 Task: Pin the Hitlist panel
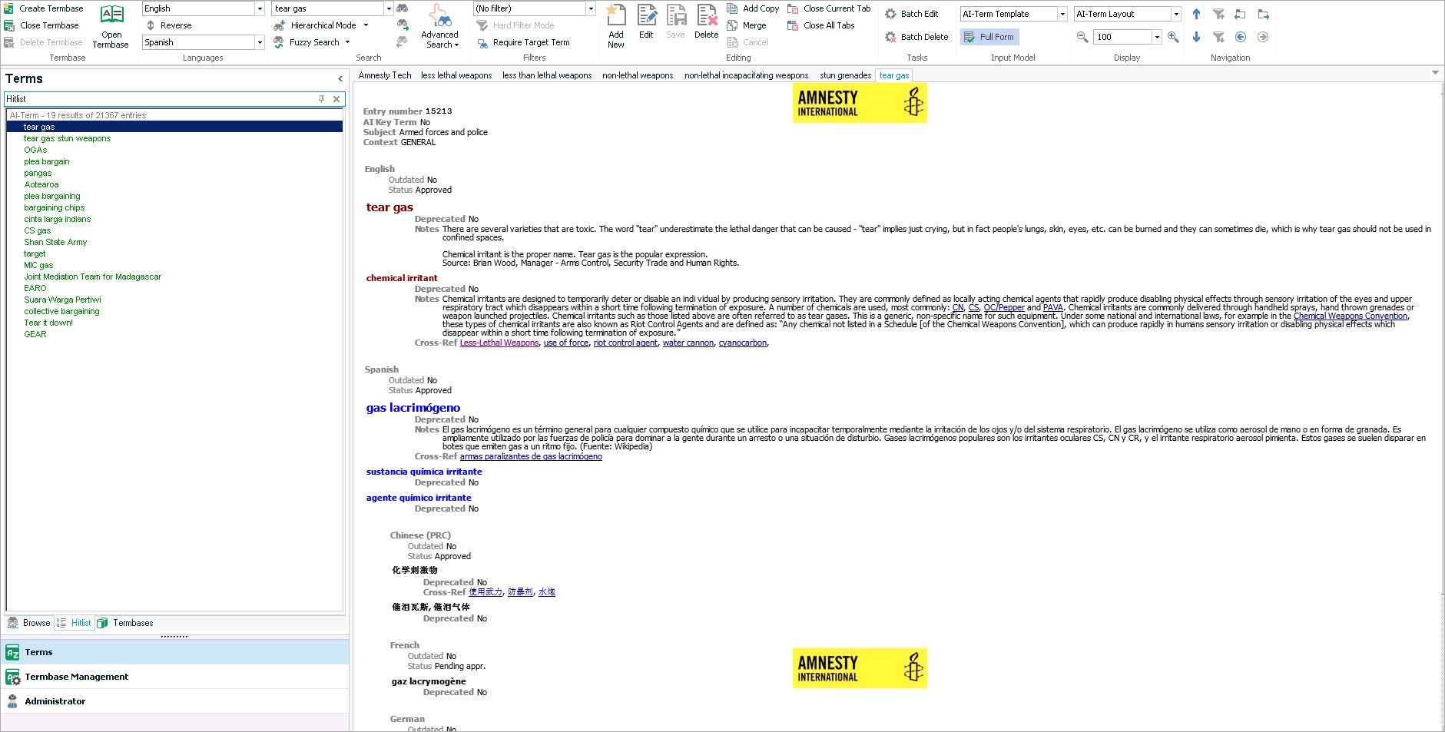click(321, 99)
